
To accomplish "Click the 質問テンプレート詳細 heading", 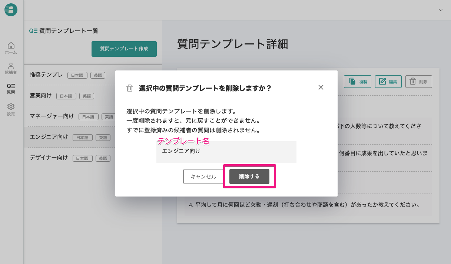I will point(233,44).
